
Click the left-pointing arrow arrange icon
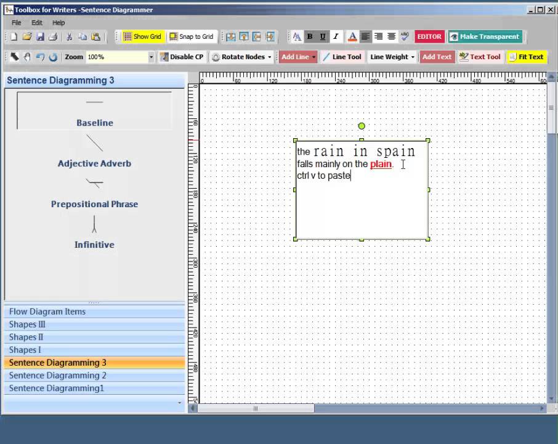pyautogui.click(x=257, y=37)
